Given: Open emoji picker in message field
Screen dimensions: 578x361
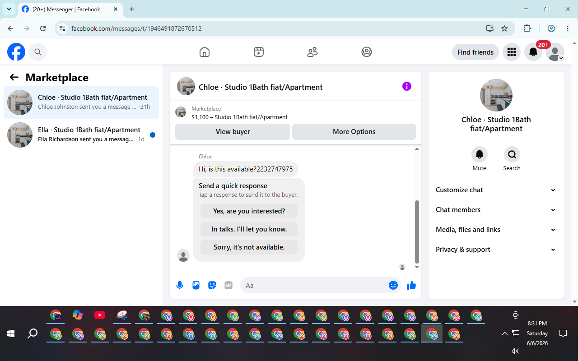Looking at the screenshot, I should 393,285.
